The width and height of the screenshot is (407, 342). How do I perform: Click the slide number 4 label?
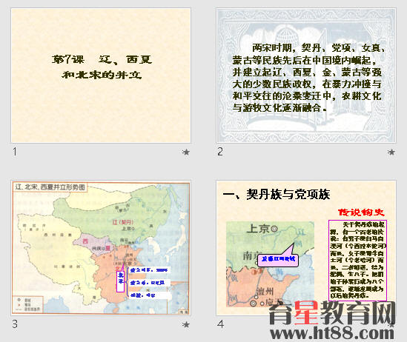click(220, 324)
